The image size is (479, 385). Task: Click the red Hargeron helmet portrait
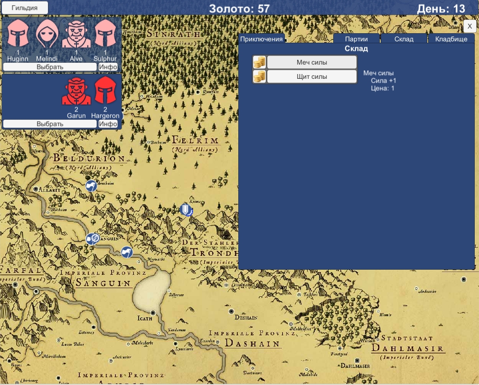pyautogui.click(x=105, y=90)
